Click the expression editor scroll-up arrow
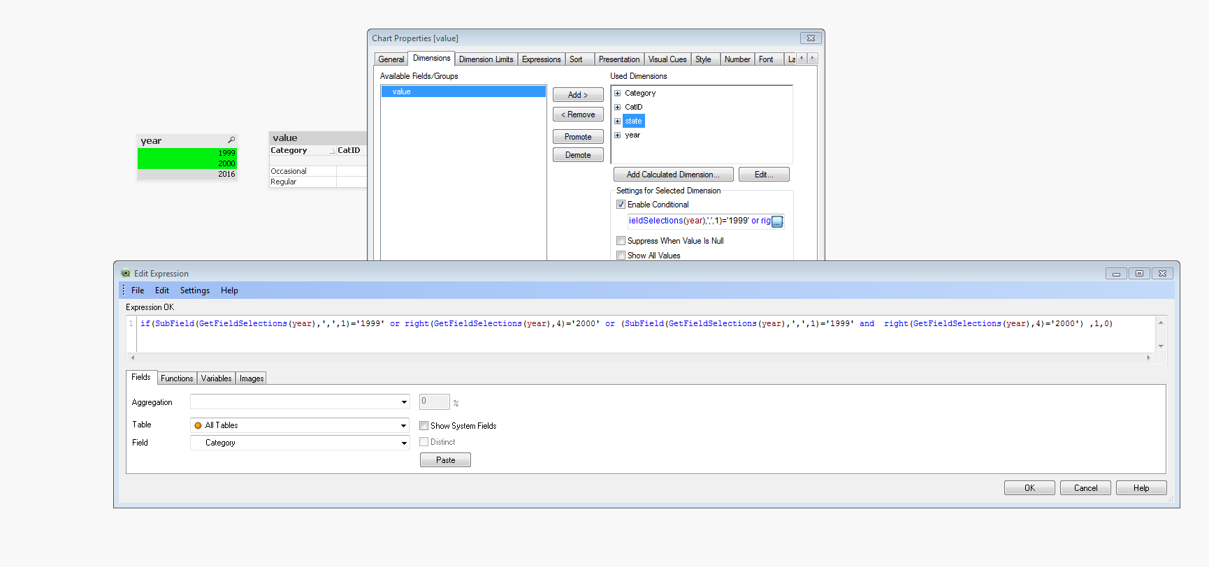Viewport: 1209px width, 567px height. pos(1161,323)
